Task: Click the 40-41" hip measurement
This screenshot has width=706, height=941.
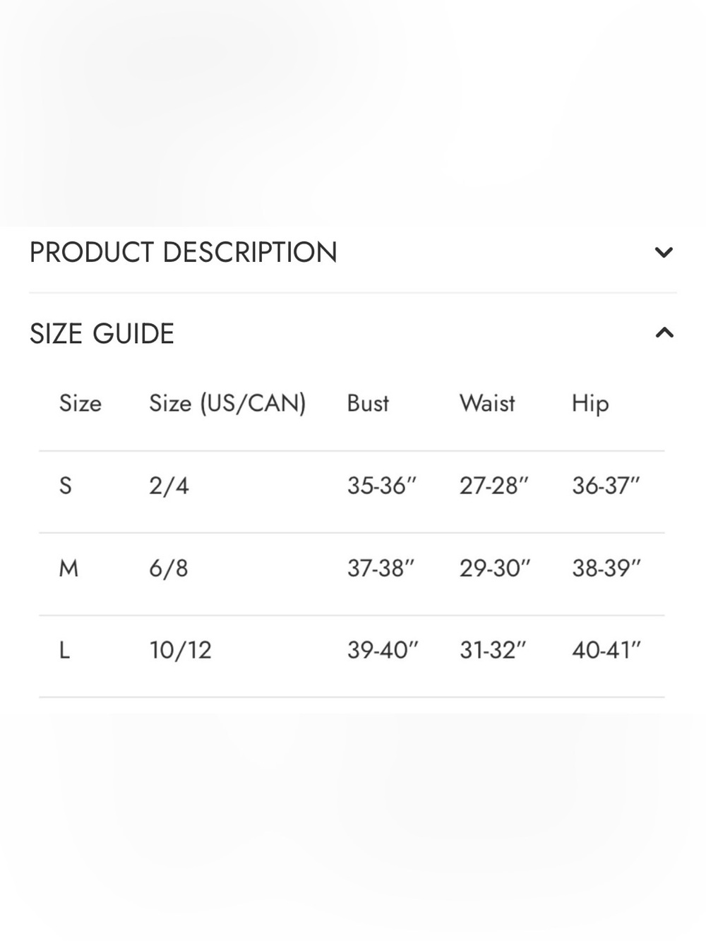Action: (606, 650)
